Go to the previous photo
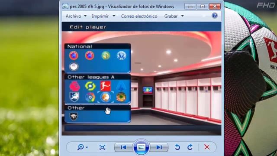This screenshot has height=156, width=277. pyautogui.click(x=123, y=147)
